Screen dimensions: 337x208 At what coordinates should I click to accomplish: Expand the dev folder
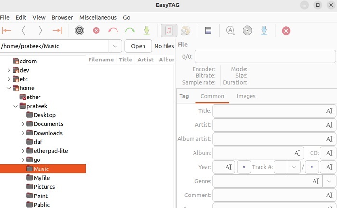click(x=9, y=70)
